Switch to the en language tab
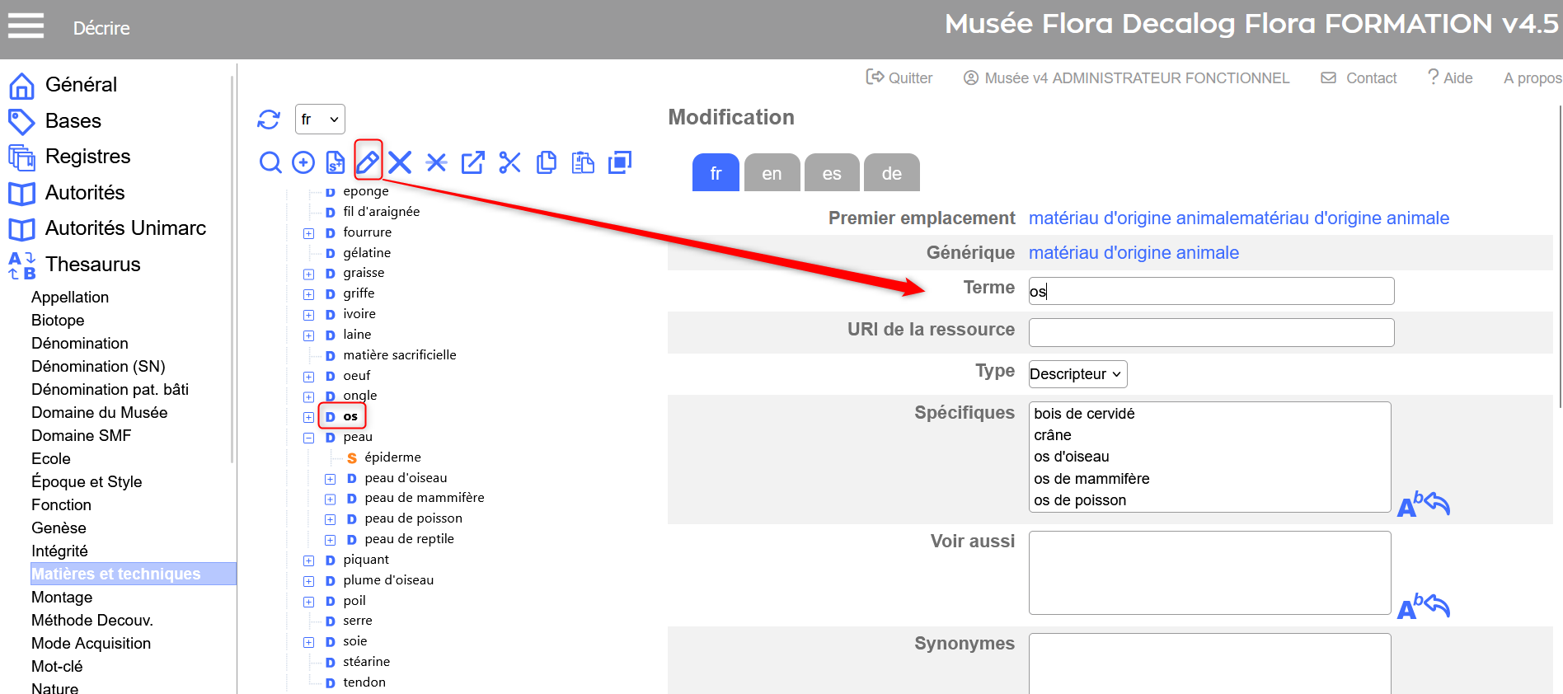This screenshot has width=1563, height=694. point(772,173)
